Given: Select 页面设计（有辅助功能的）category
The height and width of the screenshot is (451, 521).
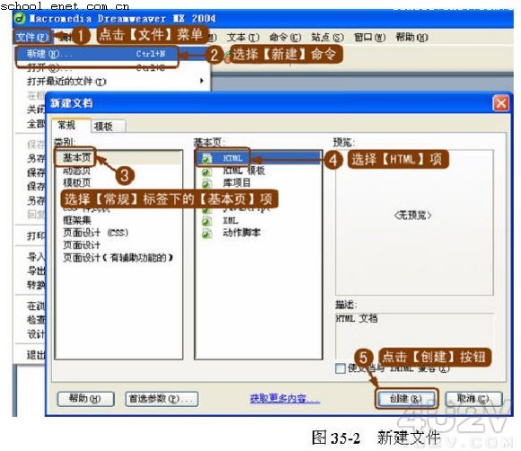Looking at the screenshot, I should click(118, 258).
